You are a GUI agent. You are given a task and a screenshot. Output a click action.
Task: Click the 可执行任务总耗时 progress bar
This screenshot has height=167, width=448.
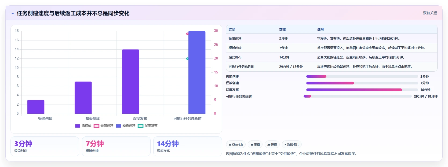pyautogui.click(x=358, y=96)
